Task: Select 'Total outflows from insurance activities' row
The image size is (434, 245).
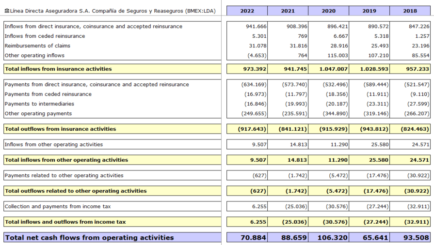Action: [x=113, y=129]
